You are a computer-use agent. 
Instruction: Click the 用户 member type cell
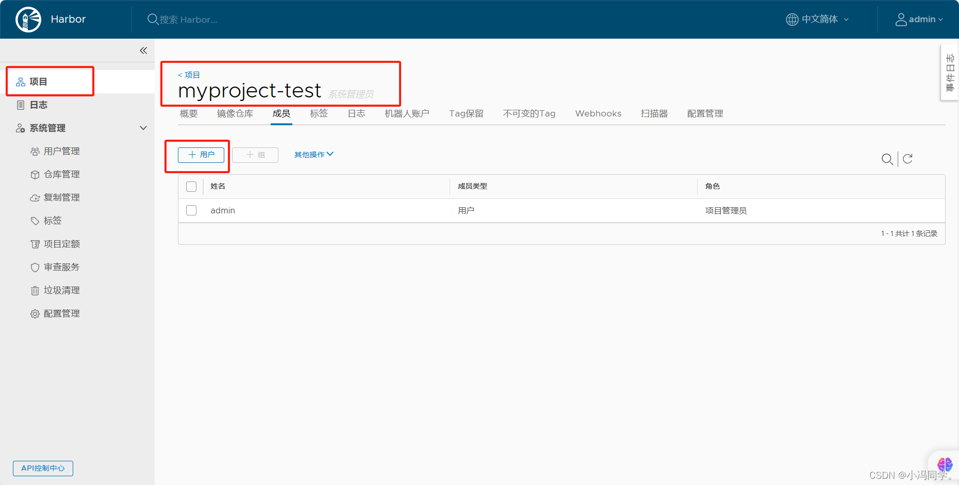coord(466,210)
